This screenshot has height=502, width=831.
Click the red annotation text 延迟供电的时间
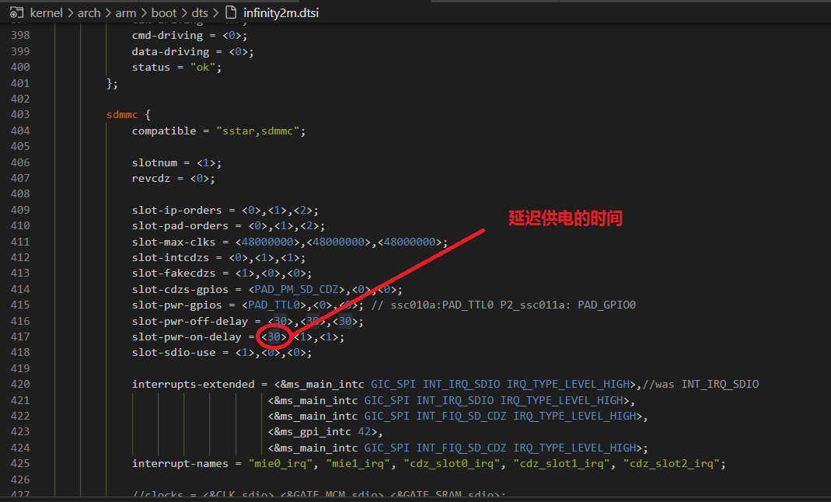pos(565,218)
